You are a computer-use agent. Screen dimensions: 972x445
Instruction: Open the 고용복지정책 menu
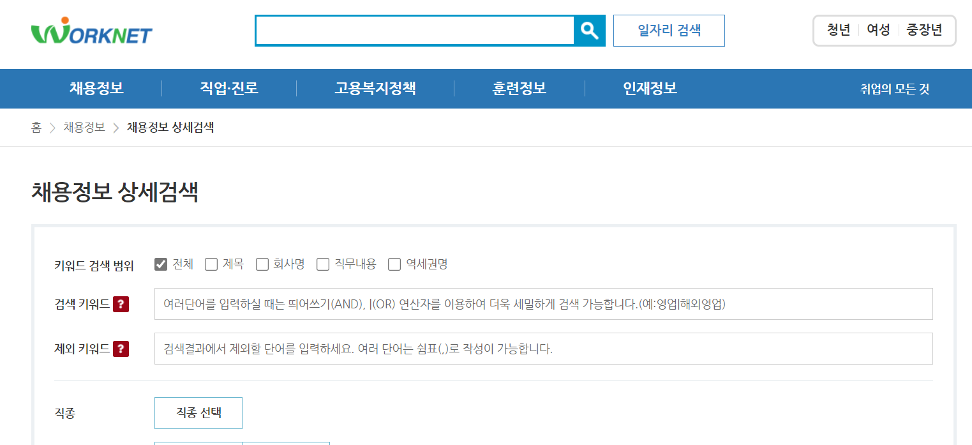click(x=375, y=89)
